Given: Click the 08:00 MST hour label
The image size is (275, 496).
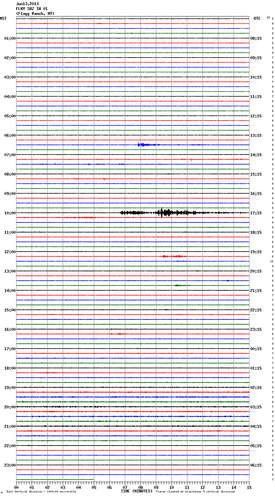Looking at the screenshot, I should pos(10,174).
